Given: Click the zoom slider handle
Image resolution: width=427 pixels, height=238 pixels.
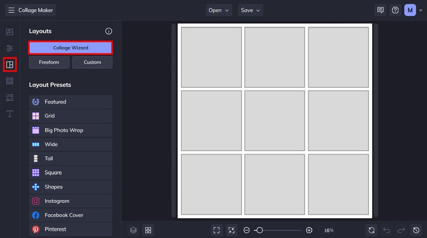Looking at the screenshot, I should (x=260, y=230).
